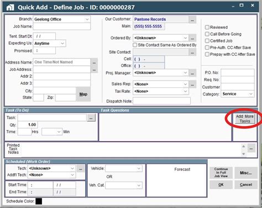Screen dimensions: 262x208
Task: Expand the Ordered By dropdown
Action: 185,38
